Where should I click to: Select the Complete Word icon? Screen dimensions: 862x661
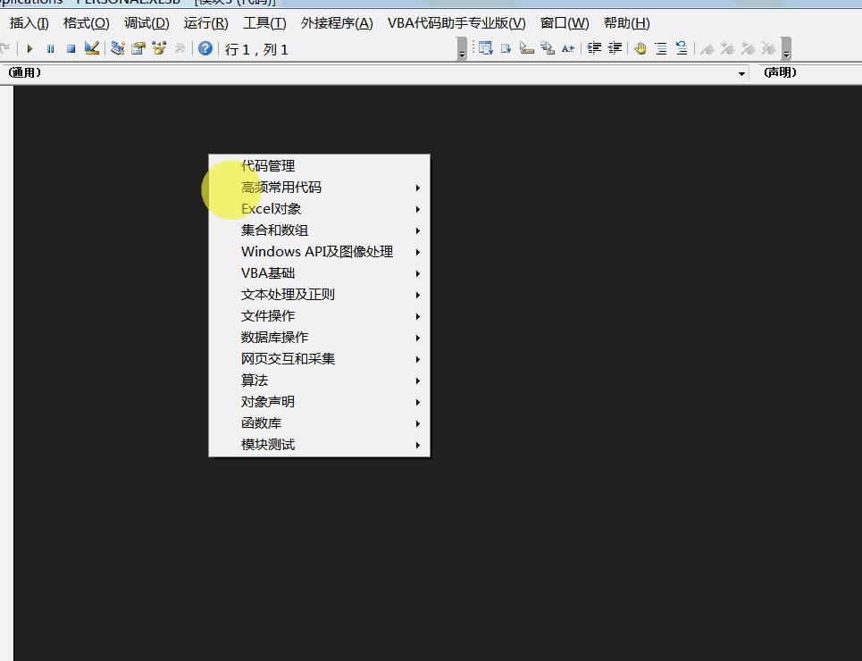[x=566, y=49]
